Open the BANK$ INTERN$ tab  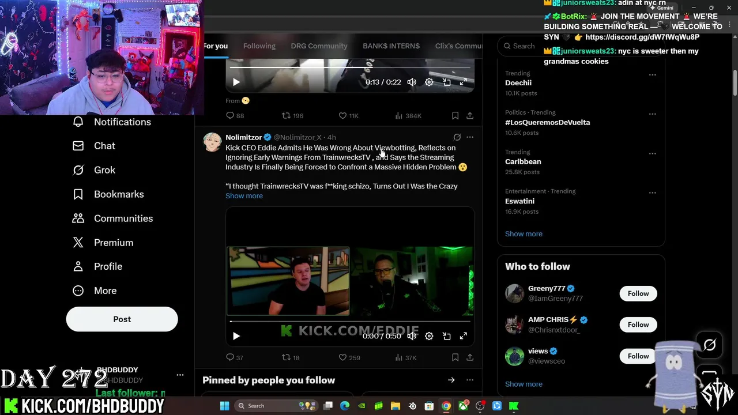tap(391, 46)
